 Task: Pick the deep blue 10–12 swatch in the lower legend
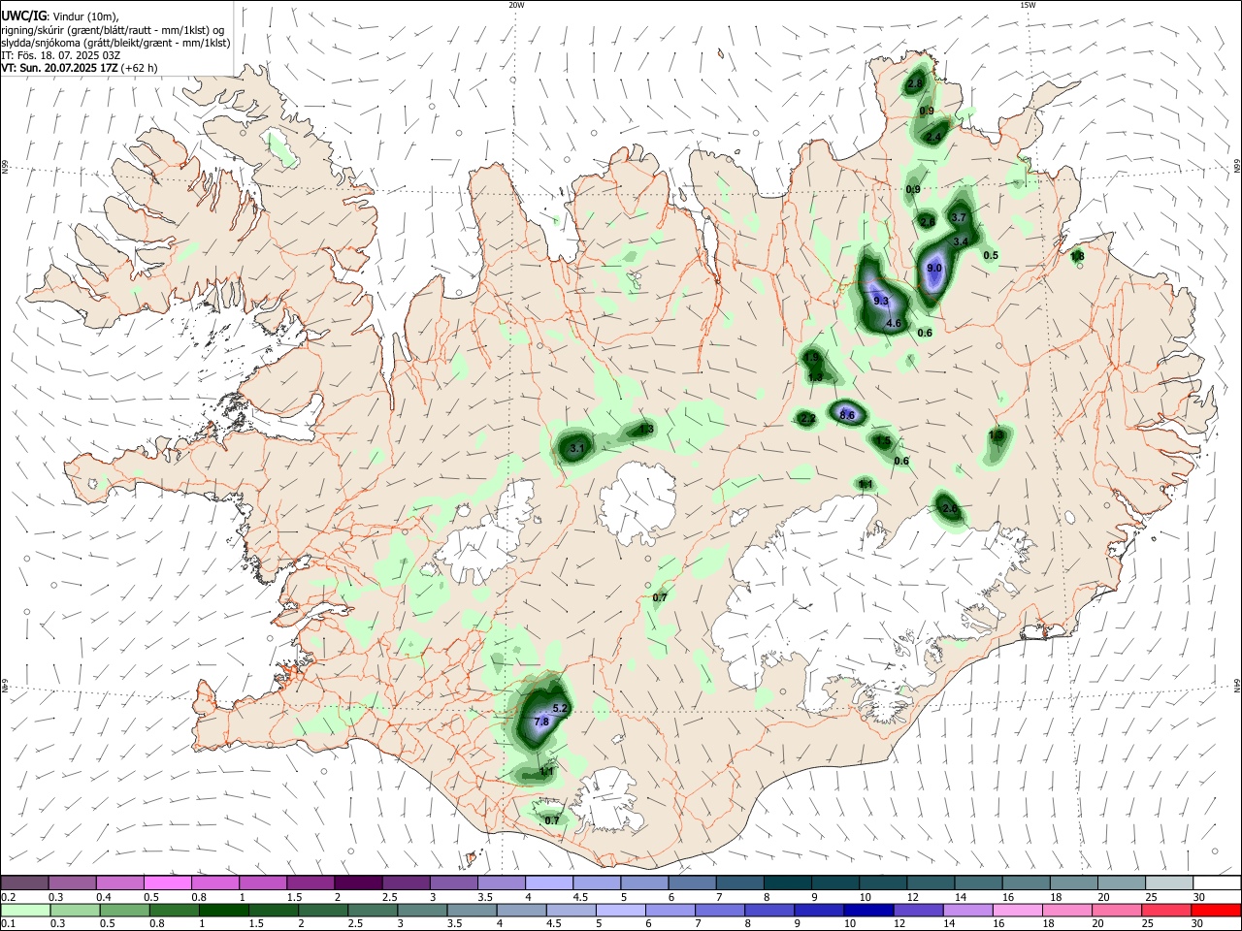(869, 911)
